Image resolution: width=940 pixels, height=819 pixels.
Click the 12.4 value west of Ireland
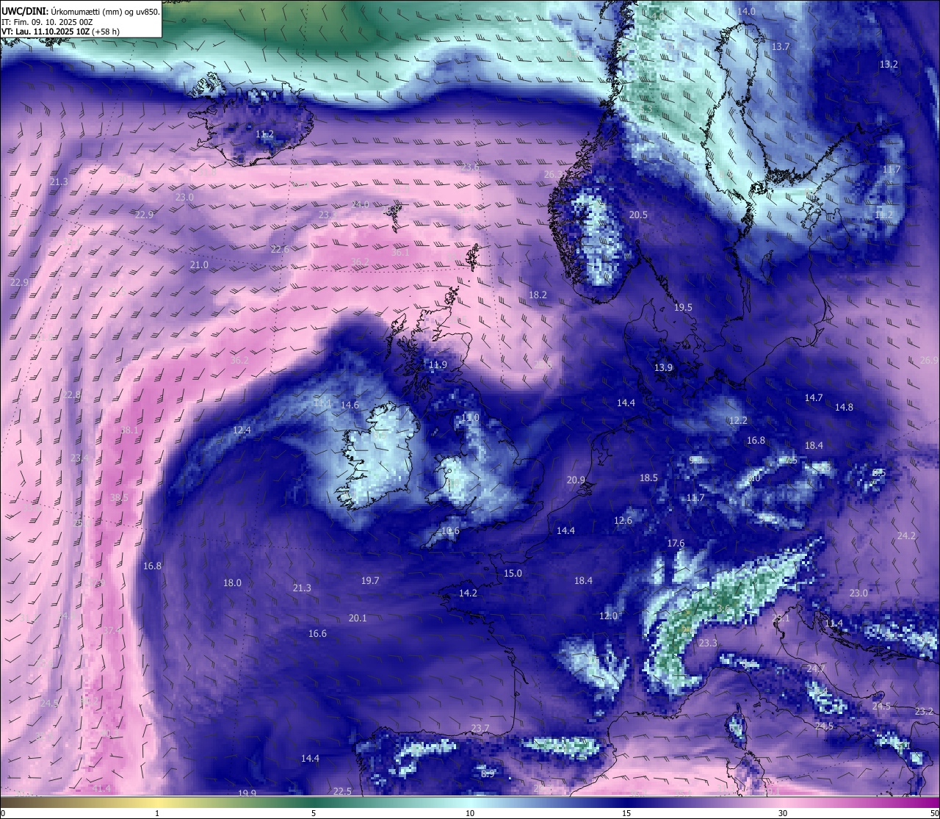tap(242, 430)
